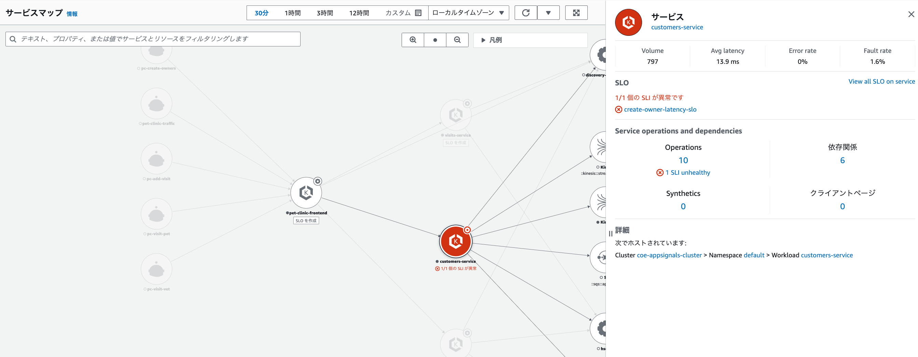Screen dimensions: 918x357
Task: Select the 3時間 time range
Action: point(325,13)
